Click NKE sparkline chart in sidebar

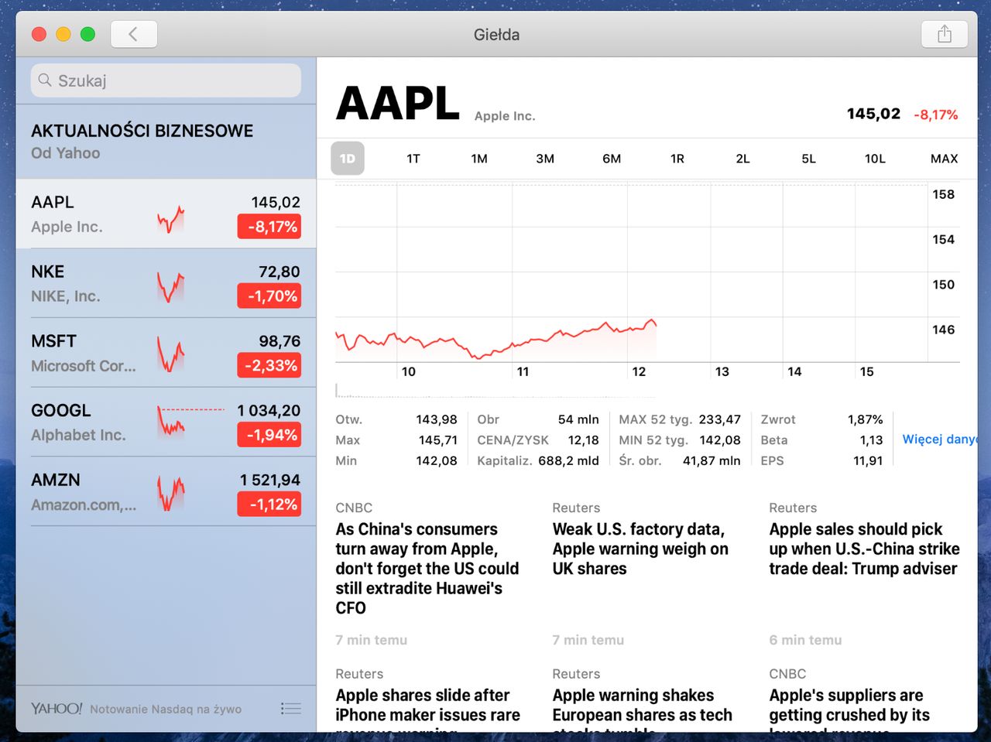[171, 288]
